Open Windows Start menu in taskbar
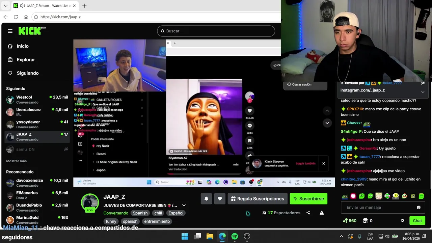Image resolution: width=432 pixels, height=243 pixels. click(x=185, y=236)
